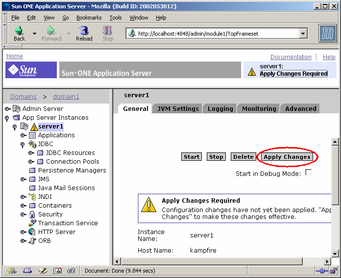The width and height of the screenshot is (341, 278).
Task: Open the File menu
Action: coord(15,18)
